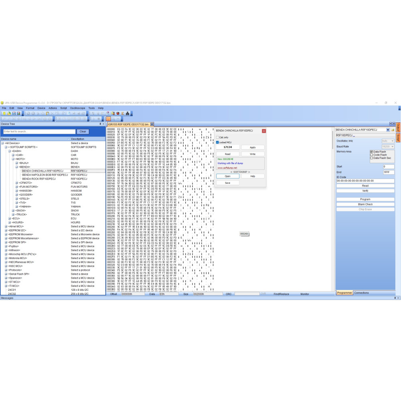The width and height of the screenshot is (401, 401).
Task: Collapse the SOFTDUMP SCRIPTS tree node
Action: (x=6, y=147)
